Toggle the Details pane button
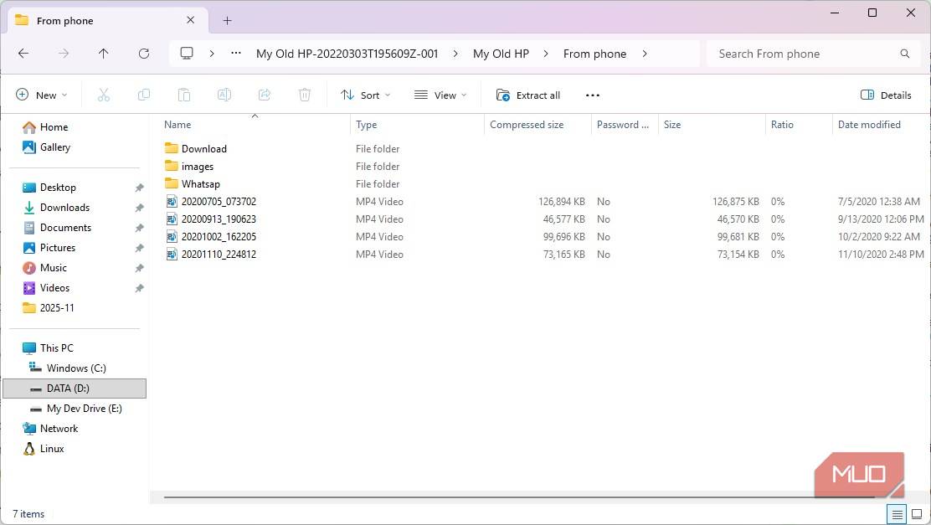The image size is (931, 525). click(x=886, y=95)
